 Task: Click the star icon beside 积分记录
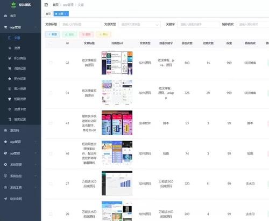[10, 78]
